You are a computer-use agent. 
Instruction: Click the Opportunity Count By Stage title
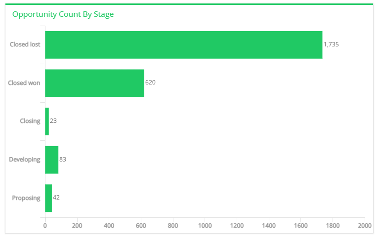(x=63, y=14)
